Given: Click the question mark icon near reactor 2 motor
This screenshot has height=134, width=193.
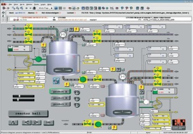Looking at the screenshot, I should (118, 70).
